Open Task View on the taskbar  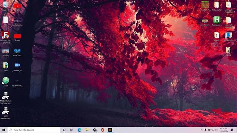click(71, 130)
